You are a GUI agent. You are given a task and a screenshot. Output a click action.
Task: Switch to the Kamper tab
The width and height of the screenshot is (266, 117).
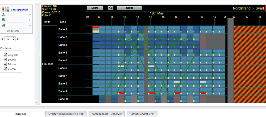point(21,114)
